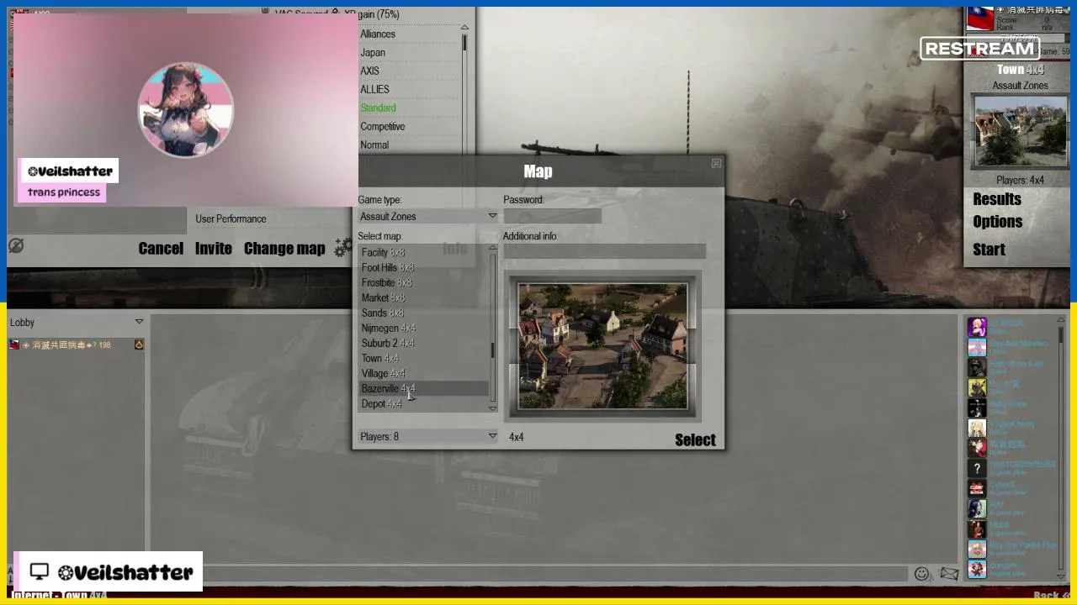
Task: Click the envelope messages icon
Action: pyautogui.click(x=949, y=574)
